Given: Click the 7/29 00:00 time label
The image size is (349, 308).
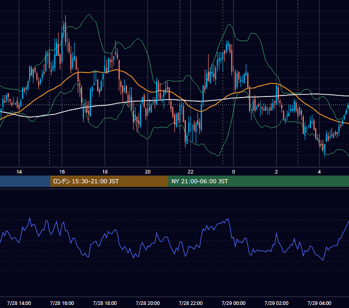Looking at the screenshot, I should pos(234,303).
